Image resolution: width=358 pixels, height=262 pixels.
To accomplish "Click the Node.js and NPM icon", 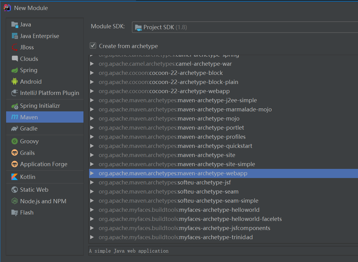I will [x=15, y=201].
